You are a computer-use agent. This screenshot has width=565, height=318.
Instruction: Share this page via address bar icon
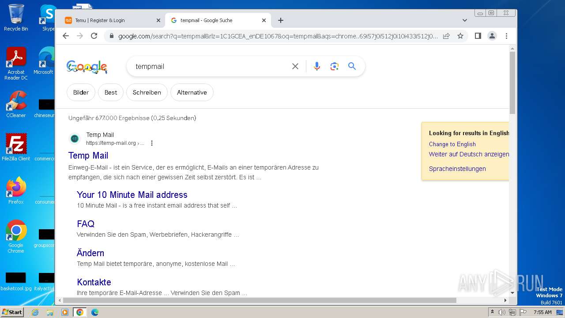click(446, 36)
